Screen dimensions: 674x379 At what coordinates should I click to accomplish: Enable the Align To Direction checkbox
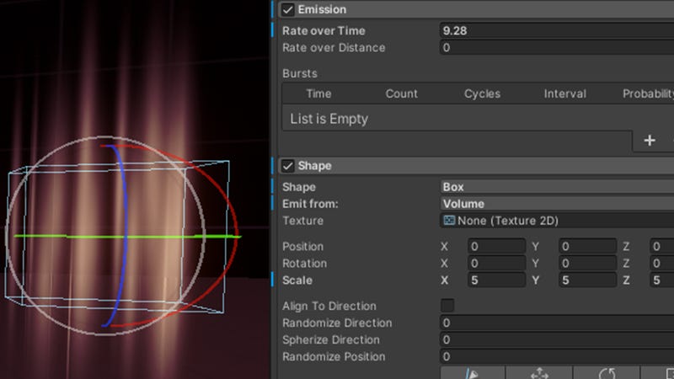click(x=448, y=306)
